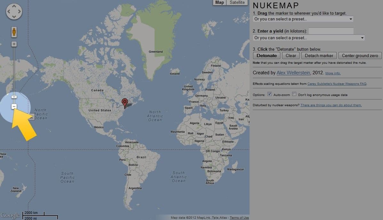Click the Center ground zero button
This screenshot has height=220, width=383.
(360, 55)
